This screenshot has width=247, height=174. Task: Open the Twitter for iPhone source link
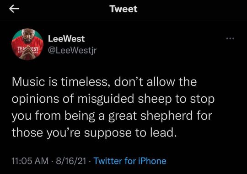(x=130, y=161)
